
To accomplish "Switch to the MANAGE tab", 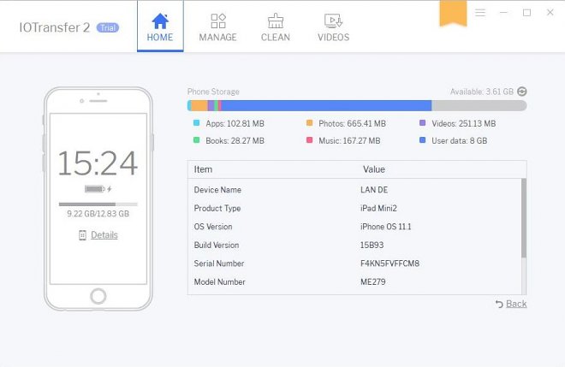I will [x=218, y=27].
